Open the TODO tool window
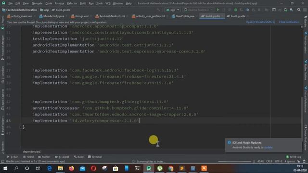 click(x=28, y=157)
